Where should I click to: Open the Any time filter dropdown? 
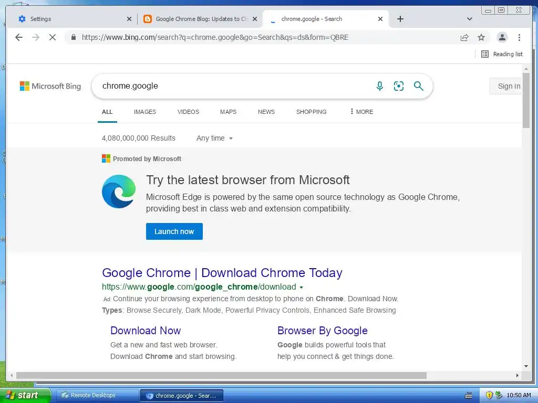tap(214, 138)
